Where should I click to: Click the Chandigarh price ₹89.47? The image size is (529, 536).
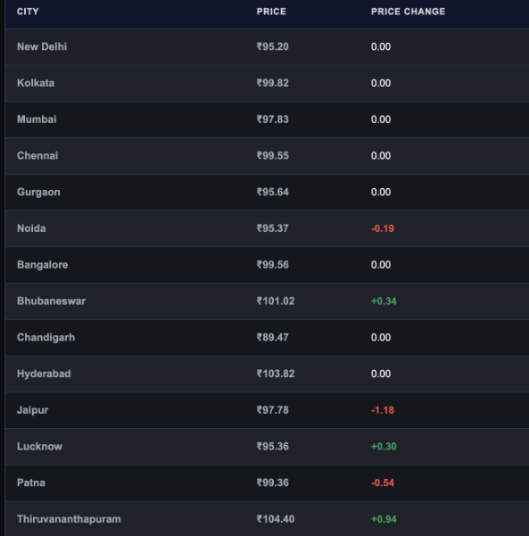pyautogui.click(x=273, y=337)
